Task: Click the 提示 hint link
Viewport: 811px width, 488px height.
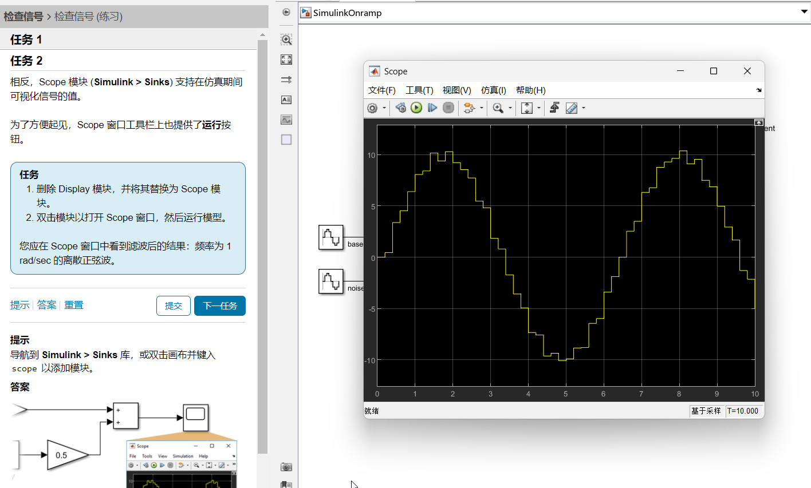Action: point(19,305)
